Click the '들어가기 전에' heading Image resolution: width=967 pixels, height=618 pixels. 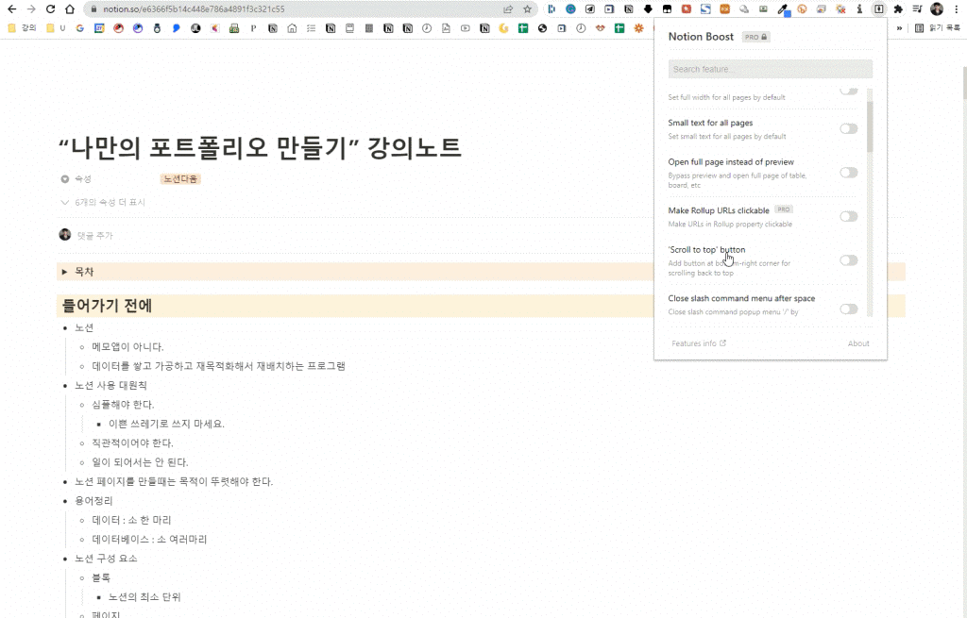[107, 306]
